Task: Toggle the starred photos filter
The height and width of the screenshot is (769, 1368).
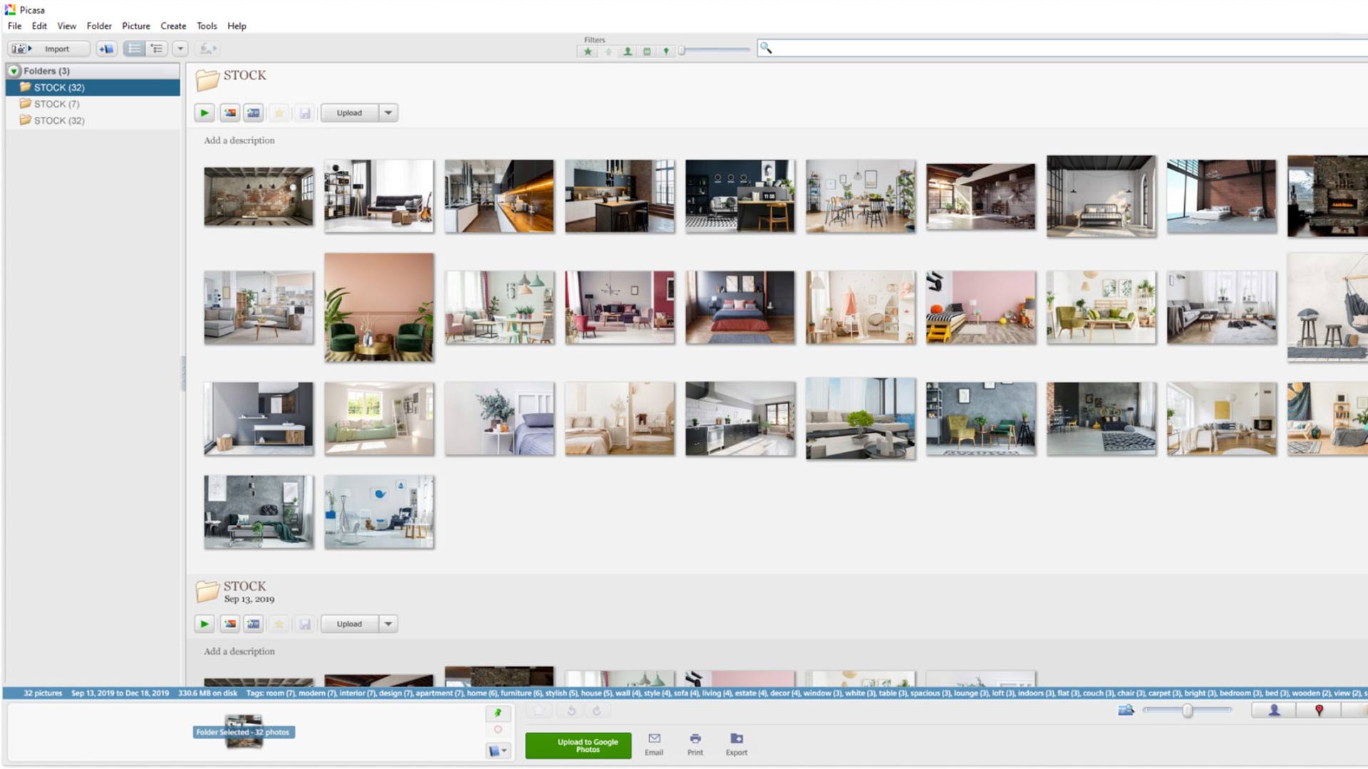Action: pyautogui.click(x=588, y=51)
